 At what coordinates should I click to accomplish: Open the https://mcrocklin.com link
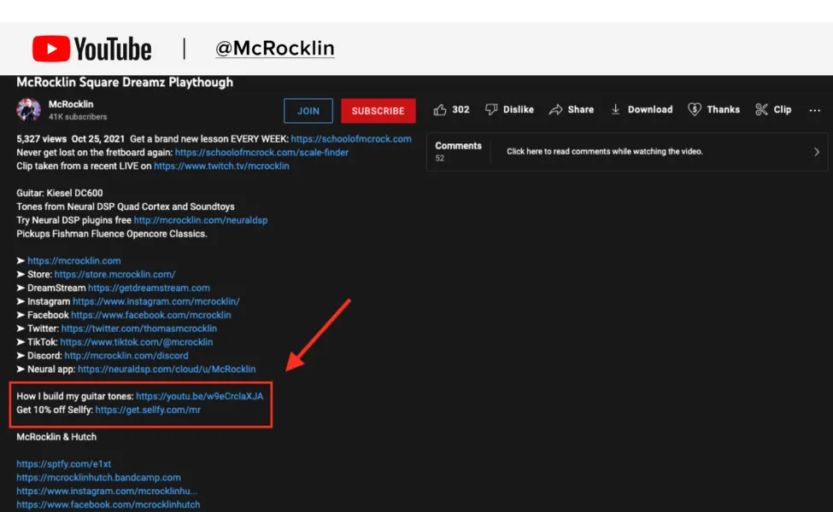(x=73, y=261)
